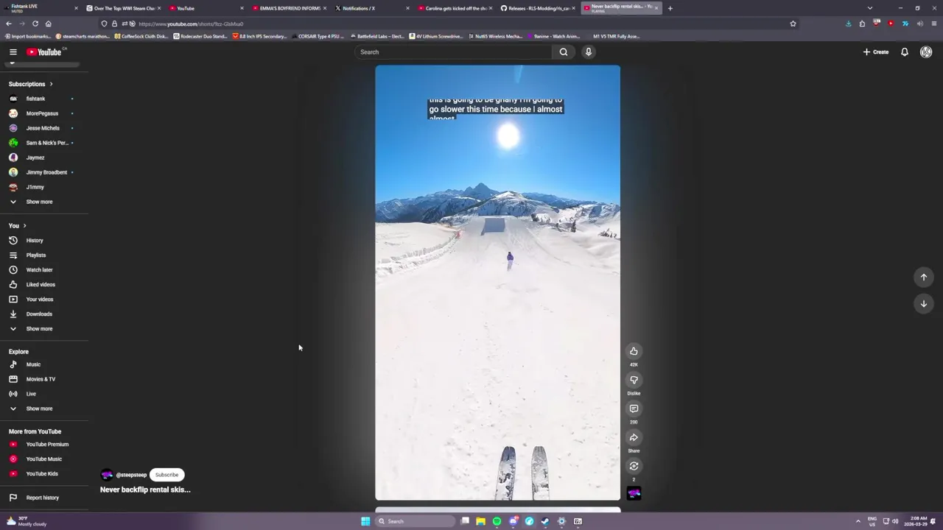Pause the skiing short video
The height and width of the screenshot is (530, 943).
[x=498, y=283]
